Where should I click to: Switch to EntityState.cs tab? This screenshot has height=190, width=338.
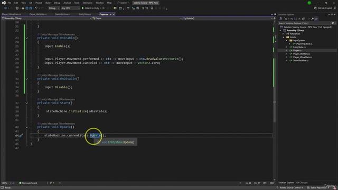pyautogui.click(x=85, y=14)
